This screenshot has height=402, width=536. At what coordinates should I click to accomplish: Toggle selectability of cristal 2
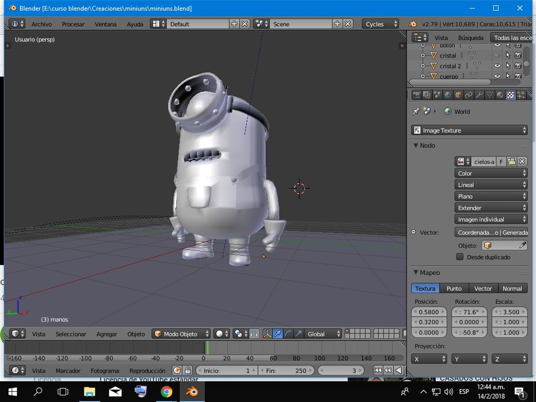(x=508, y=66)
